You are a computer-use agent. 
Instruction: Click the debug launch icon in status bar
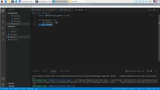point(36,89)
